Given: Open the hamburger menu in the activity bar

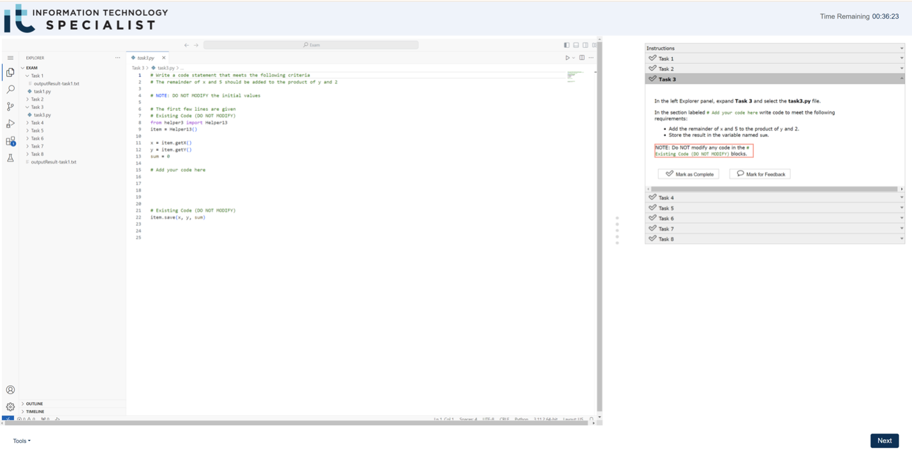Looking at the screenshot, I should (10, 57).
